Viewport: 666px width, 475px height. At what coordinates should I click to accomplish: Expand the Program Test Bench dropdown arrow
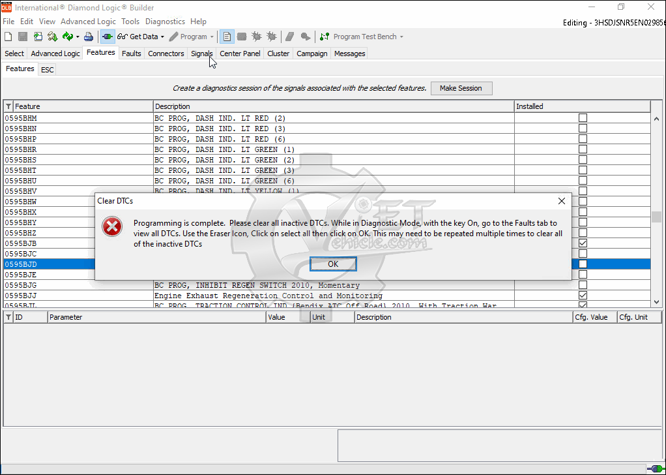pyautogui.click(x=401, y=37)
